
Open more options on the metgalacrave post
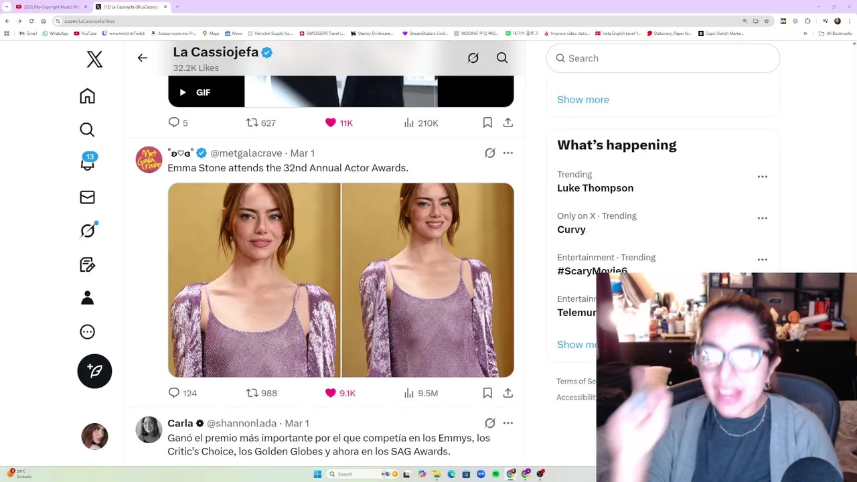point(508,153)
